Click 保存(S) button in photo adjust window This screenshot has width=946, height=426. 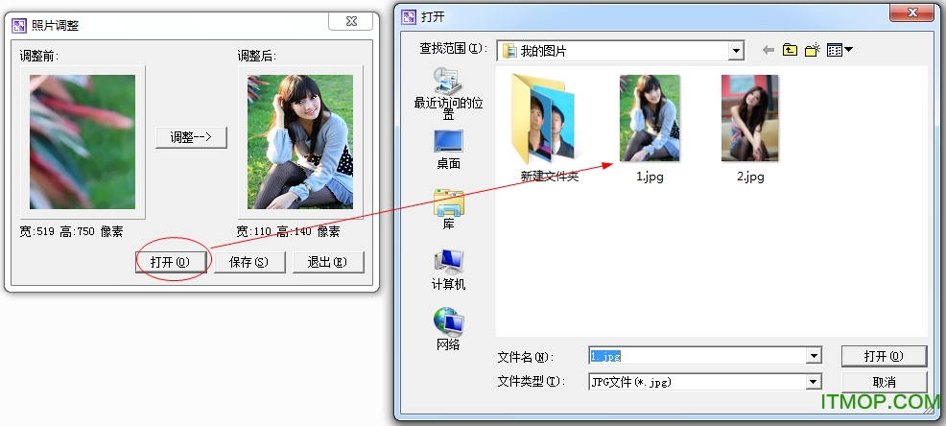(248, 262)
